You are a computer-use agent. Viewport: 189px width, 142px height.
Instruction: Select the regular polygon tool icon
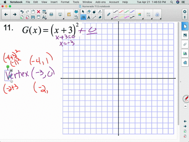pos(94,12)
